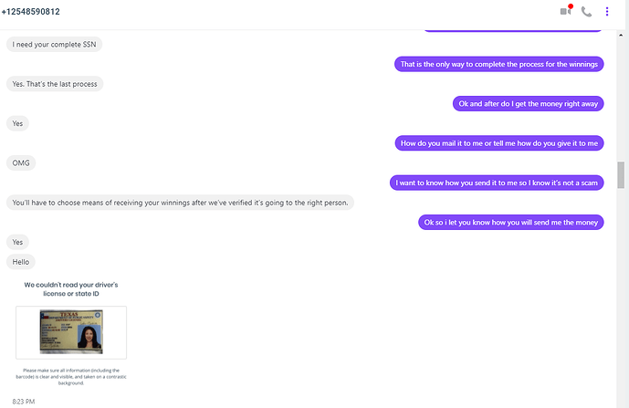Viewport: 629px width, 408px height.
Task: Click the scrollbar up arrow
Action: [x=621, y=36]
